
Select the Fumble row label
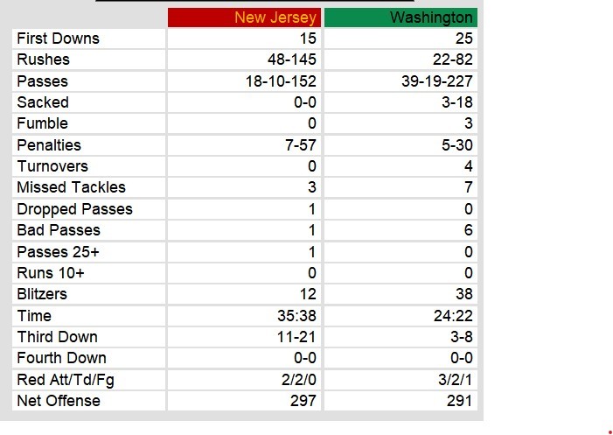click(43, 123)
